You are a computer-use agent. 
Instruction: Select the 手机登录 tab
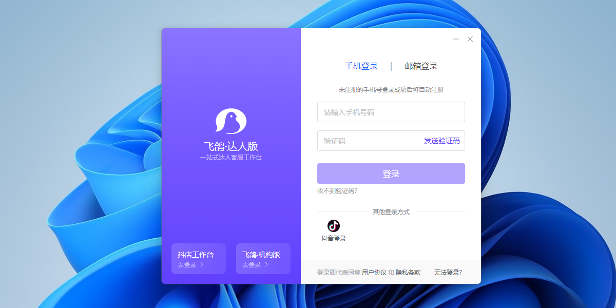click(x=362, y=66)
